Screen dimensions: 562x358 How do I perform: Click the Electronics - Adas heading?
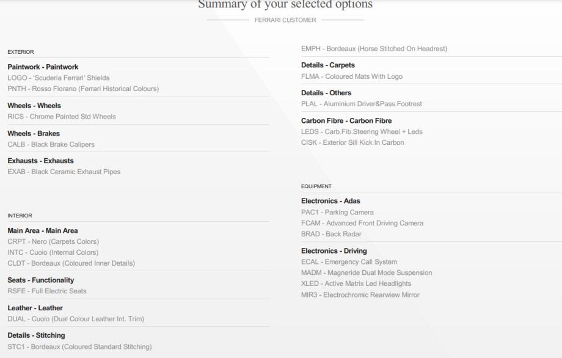pyautogui.click(x=334, y=201)
